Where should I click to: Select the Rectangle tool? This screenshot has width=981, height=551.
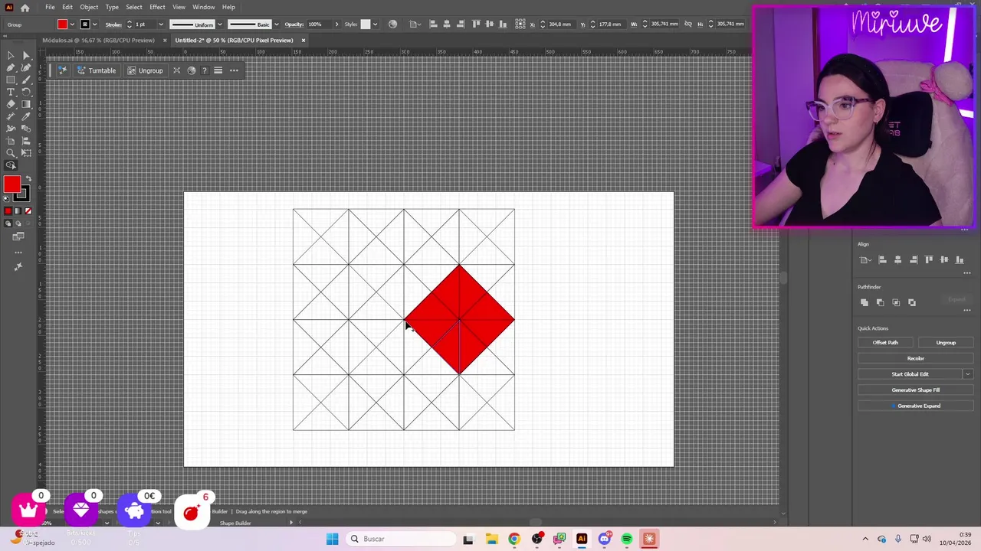11,80
